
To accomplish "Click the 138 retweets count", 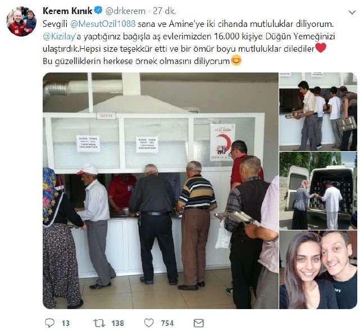I will (117, 323).
